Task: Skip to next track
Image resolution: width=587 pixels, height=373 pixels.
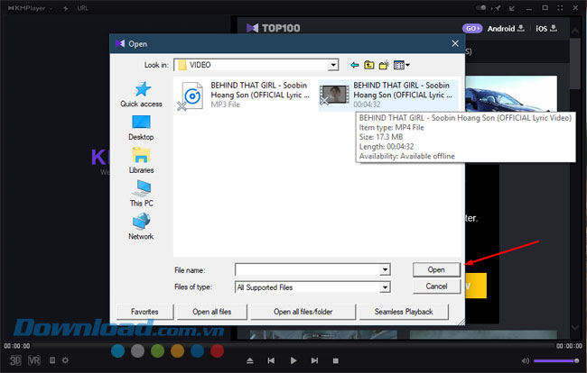Action: [x=314, y=360]
